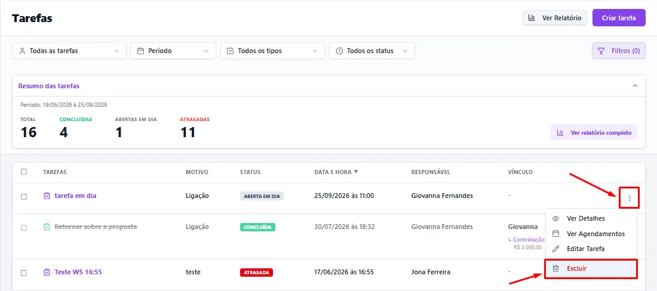The height and width of the screenshot is (291, 657).
Task: Open the three-dot menu for tarefa em dia
Action: pos(630,198)
